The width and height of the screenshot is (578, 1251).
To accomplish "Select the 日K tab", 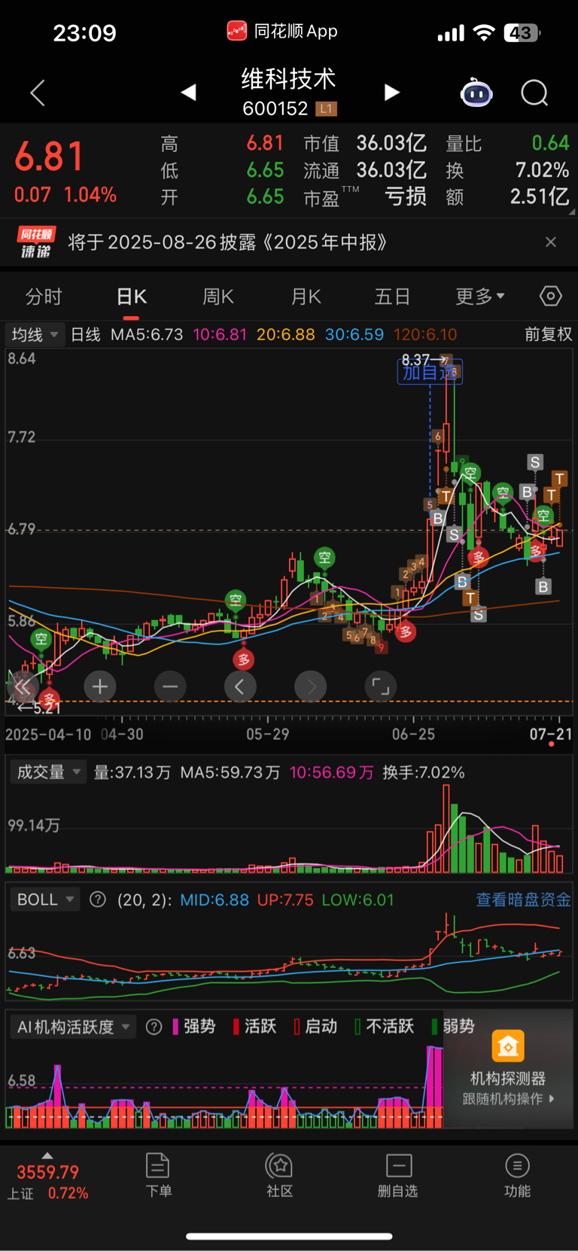I will click(132, 297).
